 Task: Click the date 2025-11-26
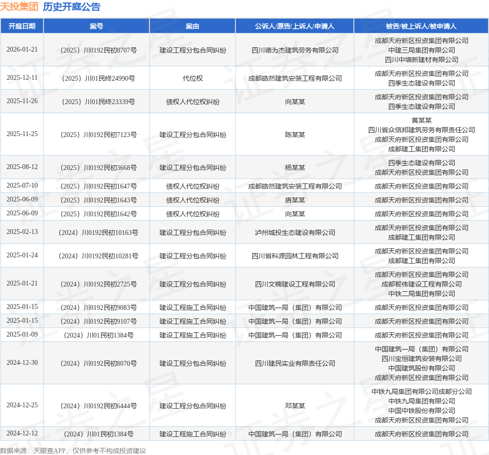(22, 101)
